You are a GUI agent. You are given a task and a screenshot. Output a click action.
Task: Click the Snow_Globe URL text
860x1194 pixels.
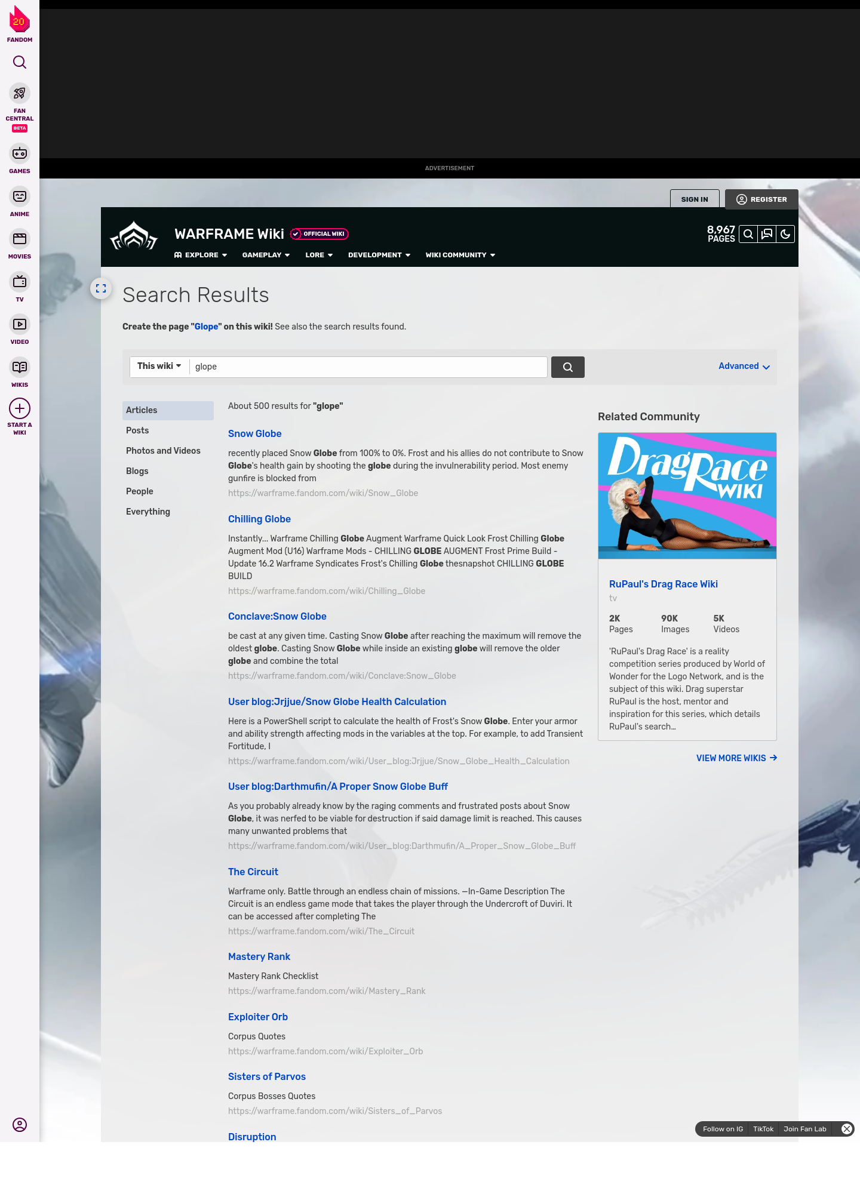point(323,493)
